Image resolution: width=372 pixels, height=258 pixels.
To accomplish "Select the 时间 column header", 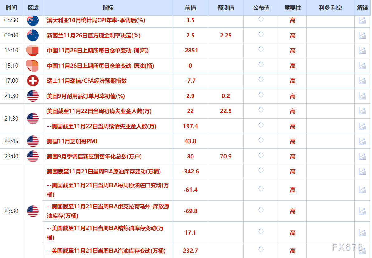I will [x=11, y=8].
